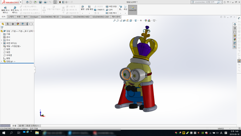Select Revolved Boss/Base tool
This screenshot has height=136, width=241.
point(15,10)
